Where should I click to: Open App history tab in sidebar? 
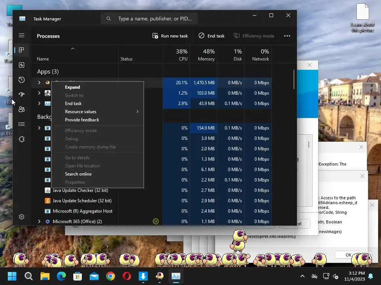click(x=22, y=80)
